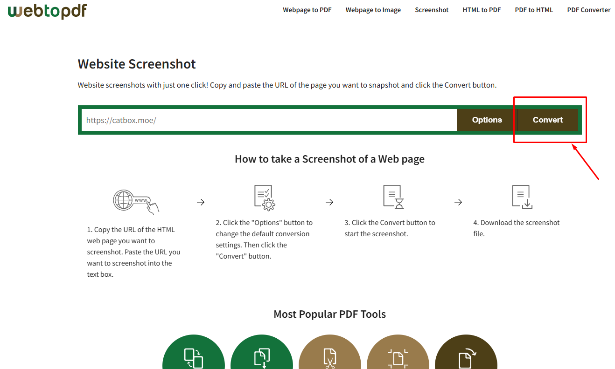Click the "Most Popular PDF Tools" heading

click(329, 314)
